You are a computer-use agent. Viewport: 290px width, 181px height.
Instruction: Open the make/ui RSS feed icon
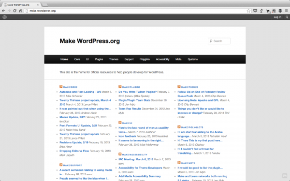120,123
